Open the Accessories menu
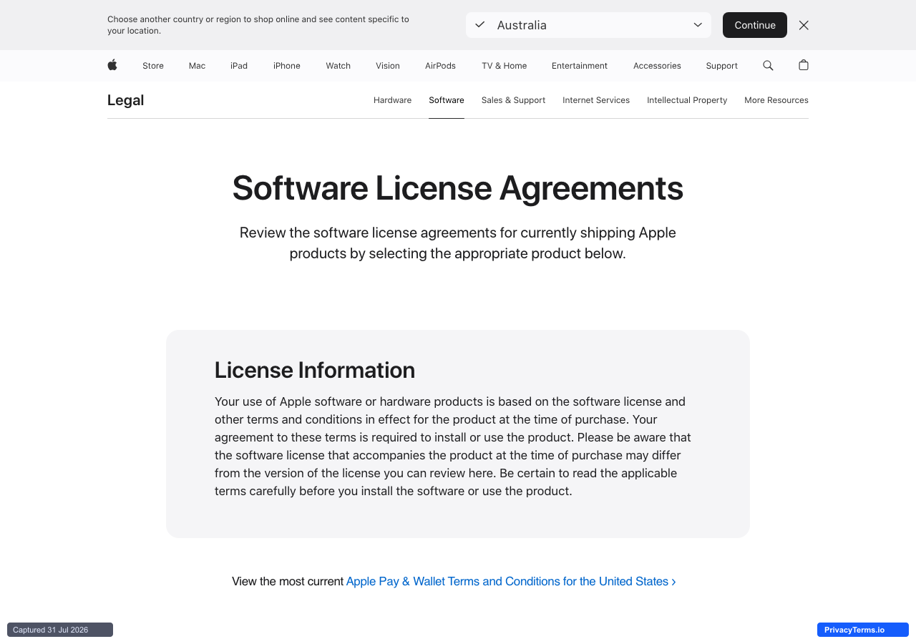 click(x=657, y=66)
